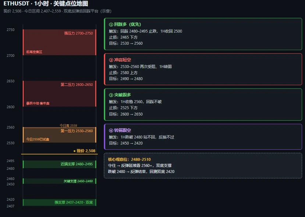Click "跌破 2480 → 反弹结束，回测双底 2420"

pyautogui.click(x=141, y=171)
